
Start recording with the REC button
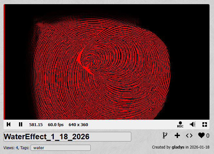tap(180, 124)
